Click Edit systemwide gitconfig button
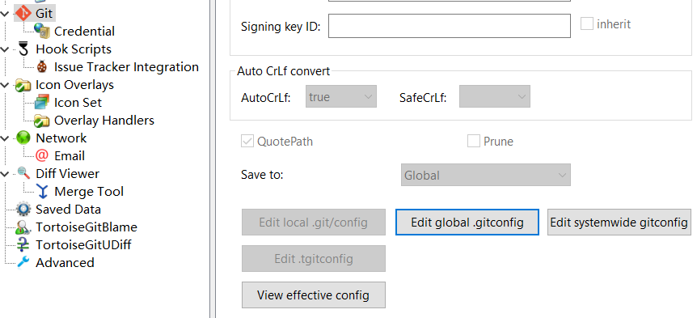697x318 pixels. point(619,222)
